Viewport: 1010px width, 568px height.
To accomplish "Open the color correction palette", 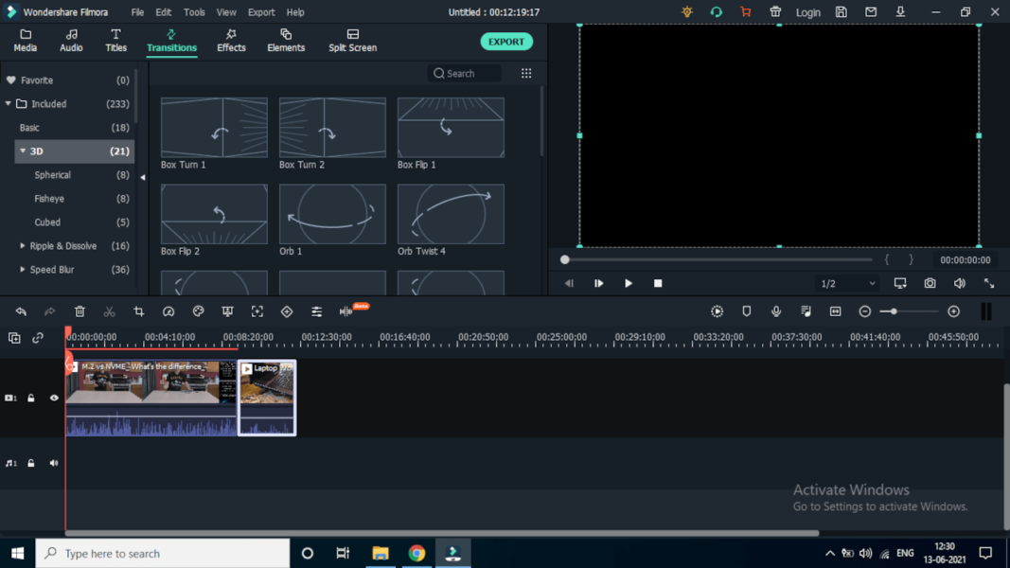I will [x=198, y=311].
